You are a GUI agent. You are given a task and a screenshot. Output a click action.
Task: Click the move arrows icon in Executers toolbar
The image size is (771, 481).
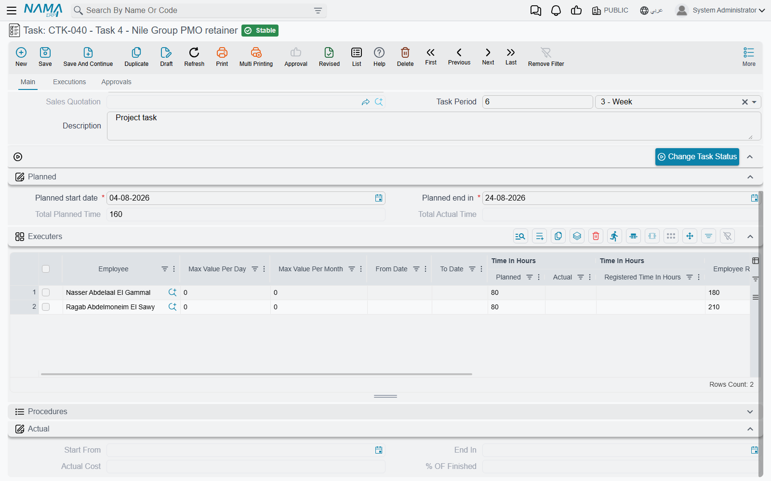690,236
